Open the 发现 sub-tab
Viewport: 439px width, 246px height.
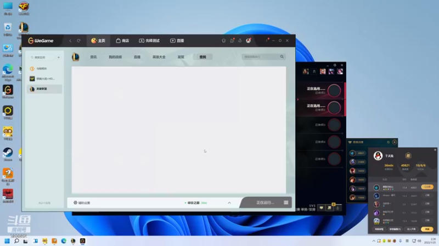(x=181, y=57)
